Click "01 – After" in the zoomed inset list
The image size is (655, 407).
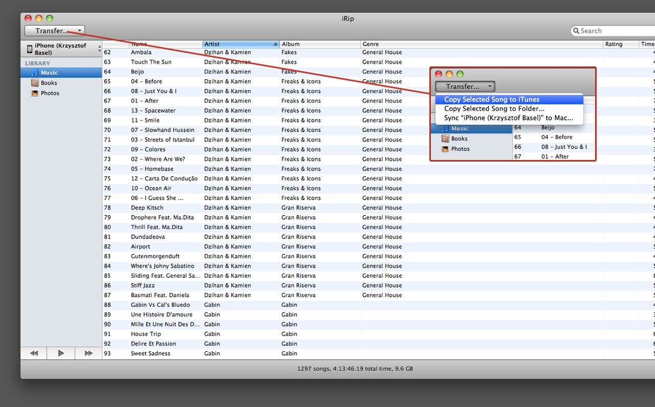coord(555,156)
